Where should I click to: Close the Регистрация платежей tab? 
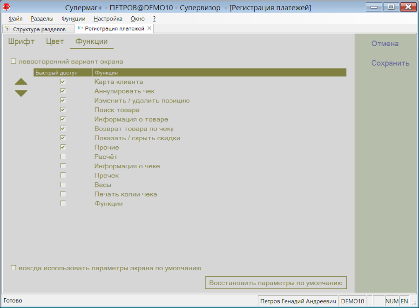[x=149, y=28]
